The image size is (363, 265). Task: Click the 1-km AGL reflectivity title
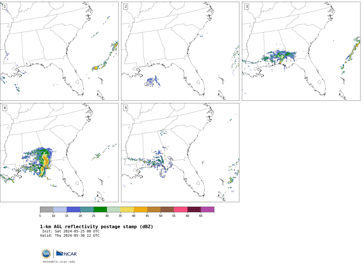[x=96, y=227]
